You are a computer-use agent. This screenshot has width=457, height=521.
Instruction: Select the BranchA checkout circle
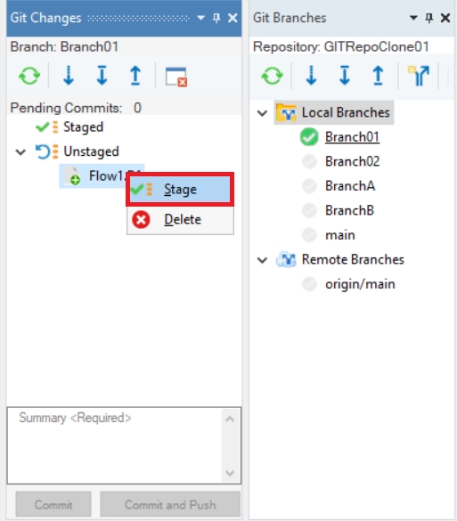[x=309, y=186]
